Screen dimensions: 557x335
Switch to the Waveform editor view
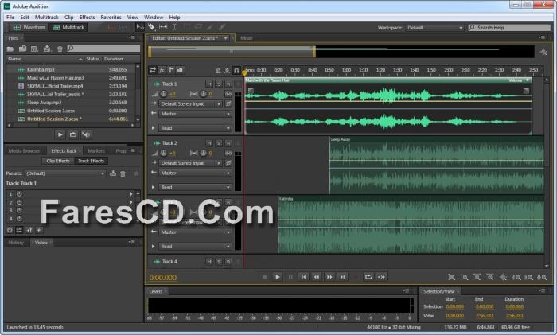(29, 27)
